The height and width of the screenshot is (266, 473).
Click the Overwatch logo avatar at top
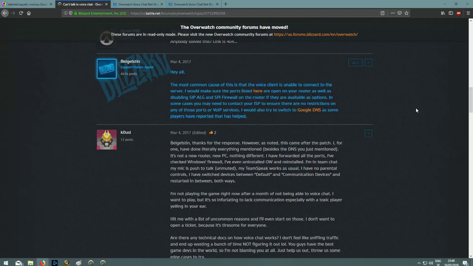pyautogui.click(x=106, y=38)
